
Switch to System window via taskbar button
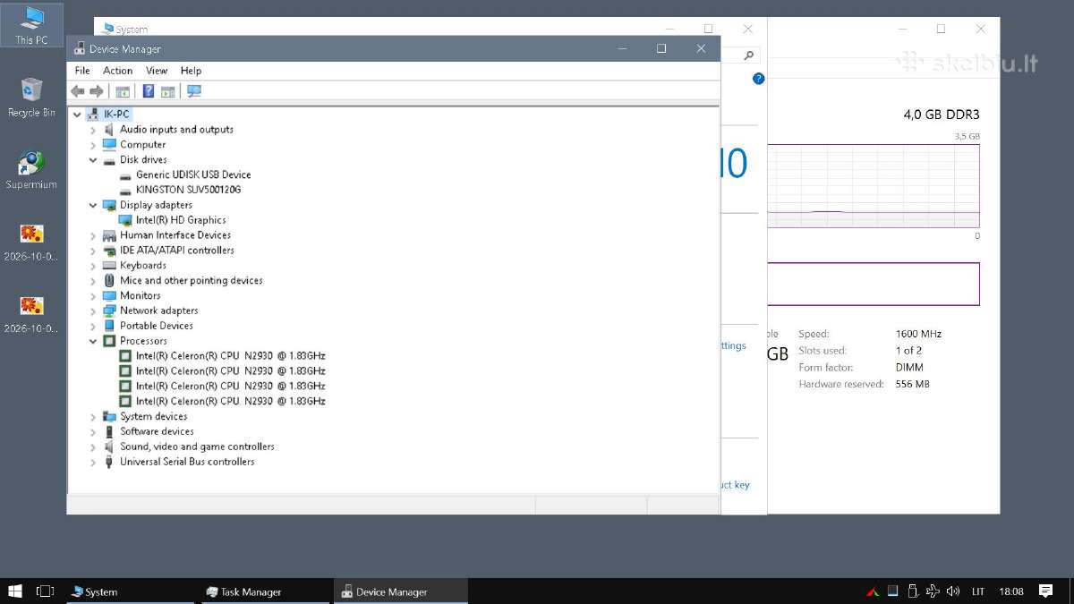tap(131, 591)
